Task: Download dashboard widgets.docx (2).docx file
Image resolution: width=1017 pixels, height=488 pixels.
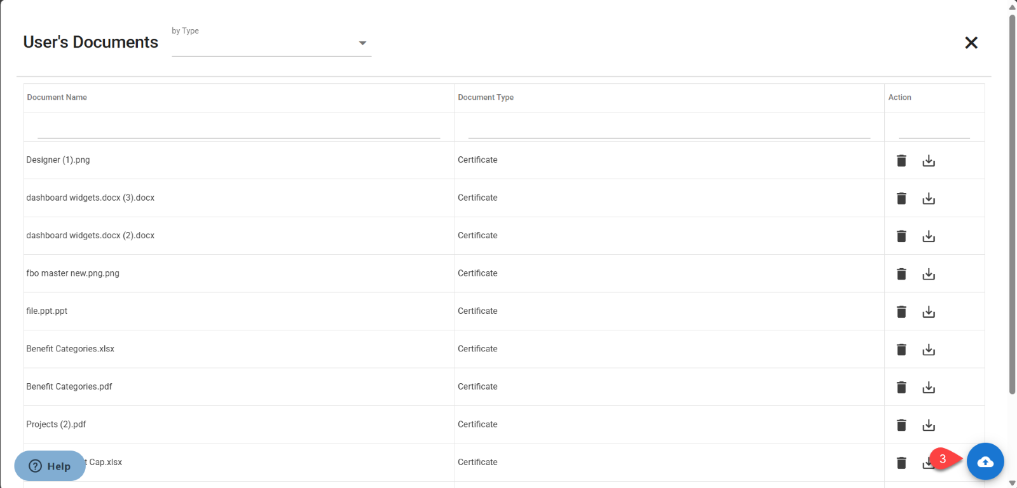Action: point(929,236)
